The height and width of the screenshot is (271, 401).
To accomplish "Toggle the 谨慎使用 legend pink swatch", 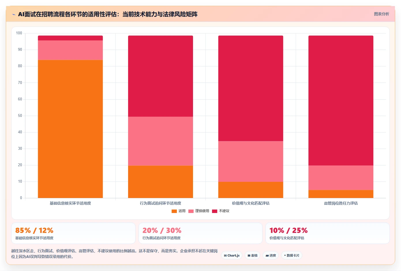I will pos(191,211).
